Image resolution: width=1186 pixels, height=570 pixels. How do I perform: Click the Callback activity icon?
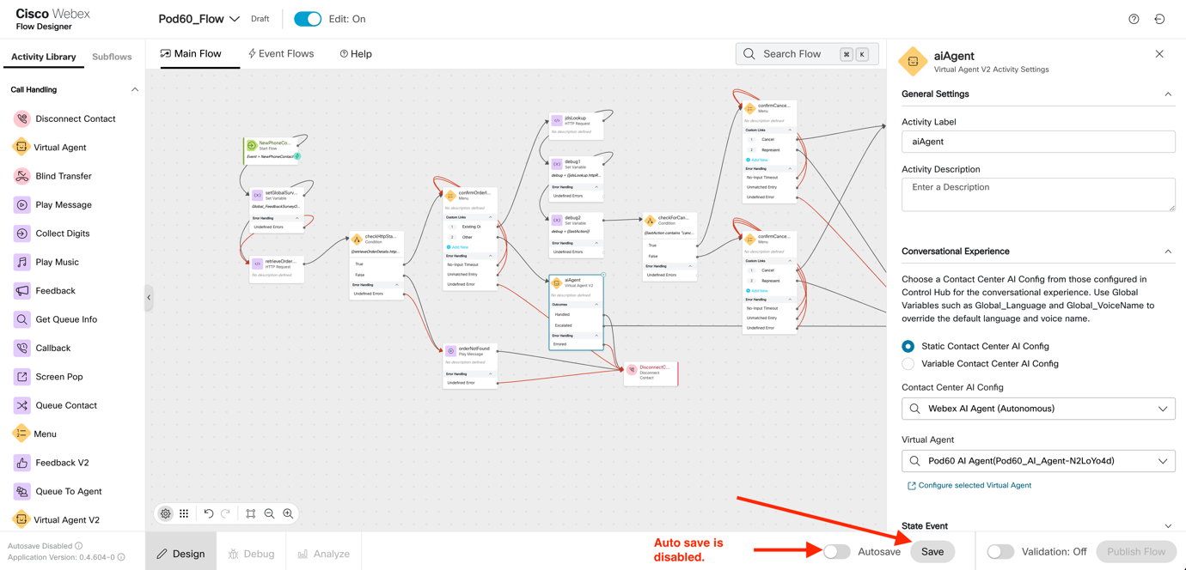[x=21, y=348]
